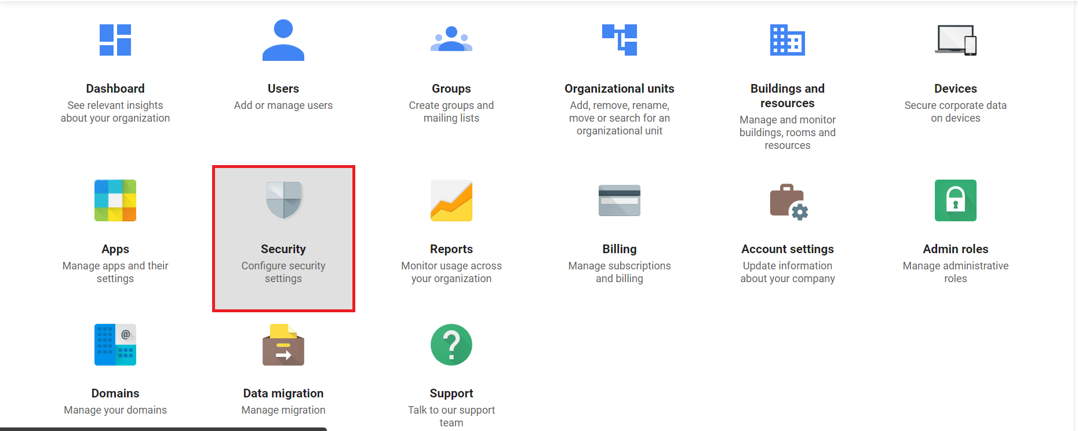Viewport: 1078px width, 431px height.
Task: Open the Account settings briefcase icon
Action: click(789, 202)
